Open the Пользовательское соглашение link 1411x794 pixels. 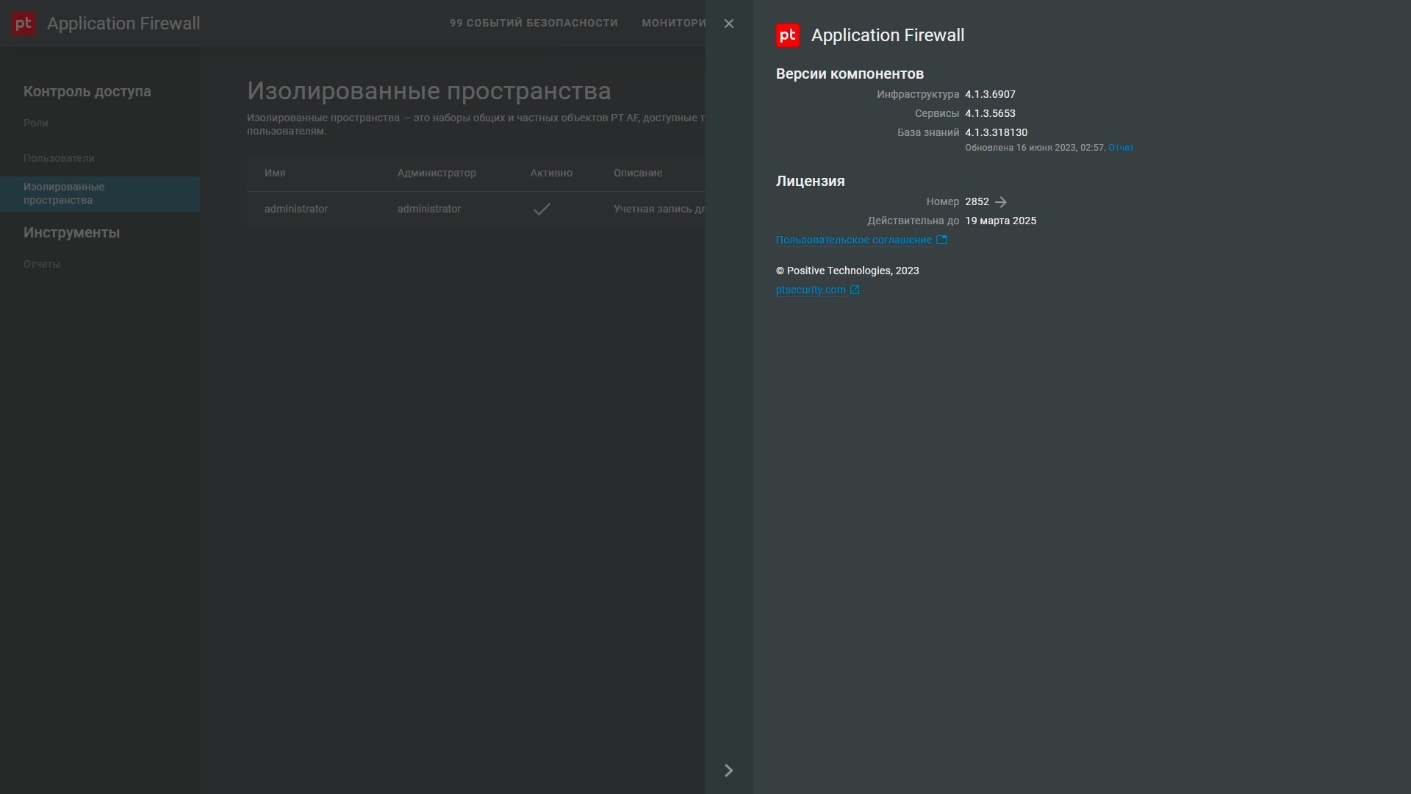pos(853,240)
